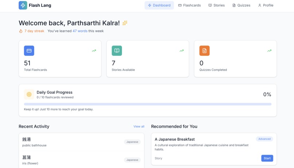
Task: Click the 51 Total Flashcards count
Action: [x=27, y=63]
